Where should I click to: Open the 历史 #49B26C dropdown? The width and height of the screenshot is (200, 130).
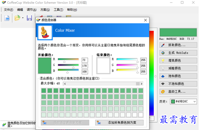(x=183, y=102)
